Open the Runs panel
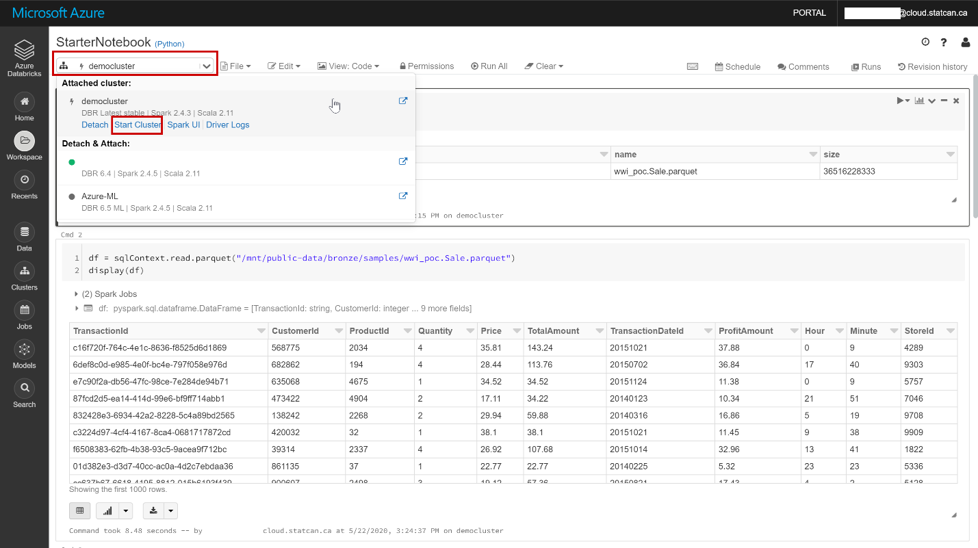Viewport: 978px width, 548px height. (866, 67)
